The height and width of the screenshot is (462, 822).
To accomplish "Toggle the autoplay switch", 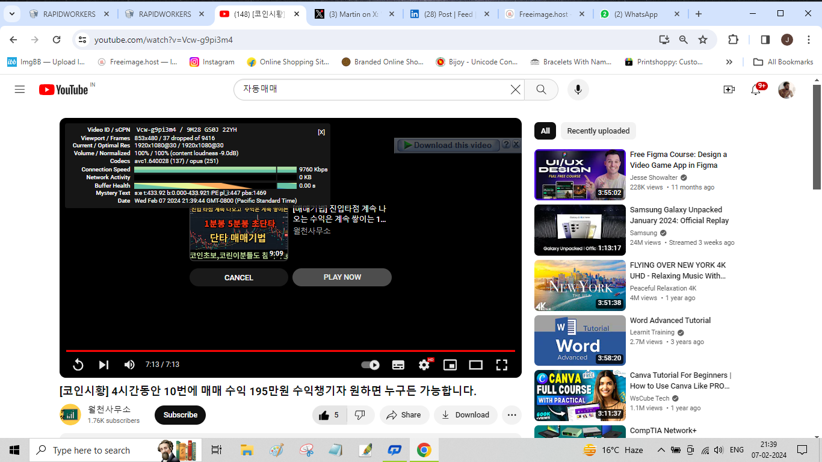I will pos(371,365).
